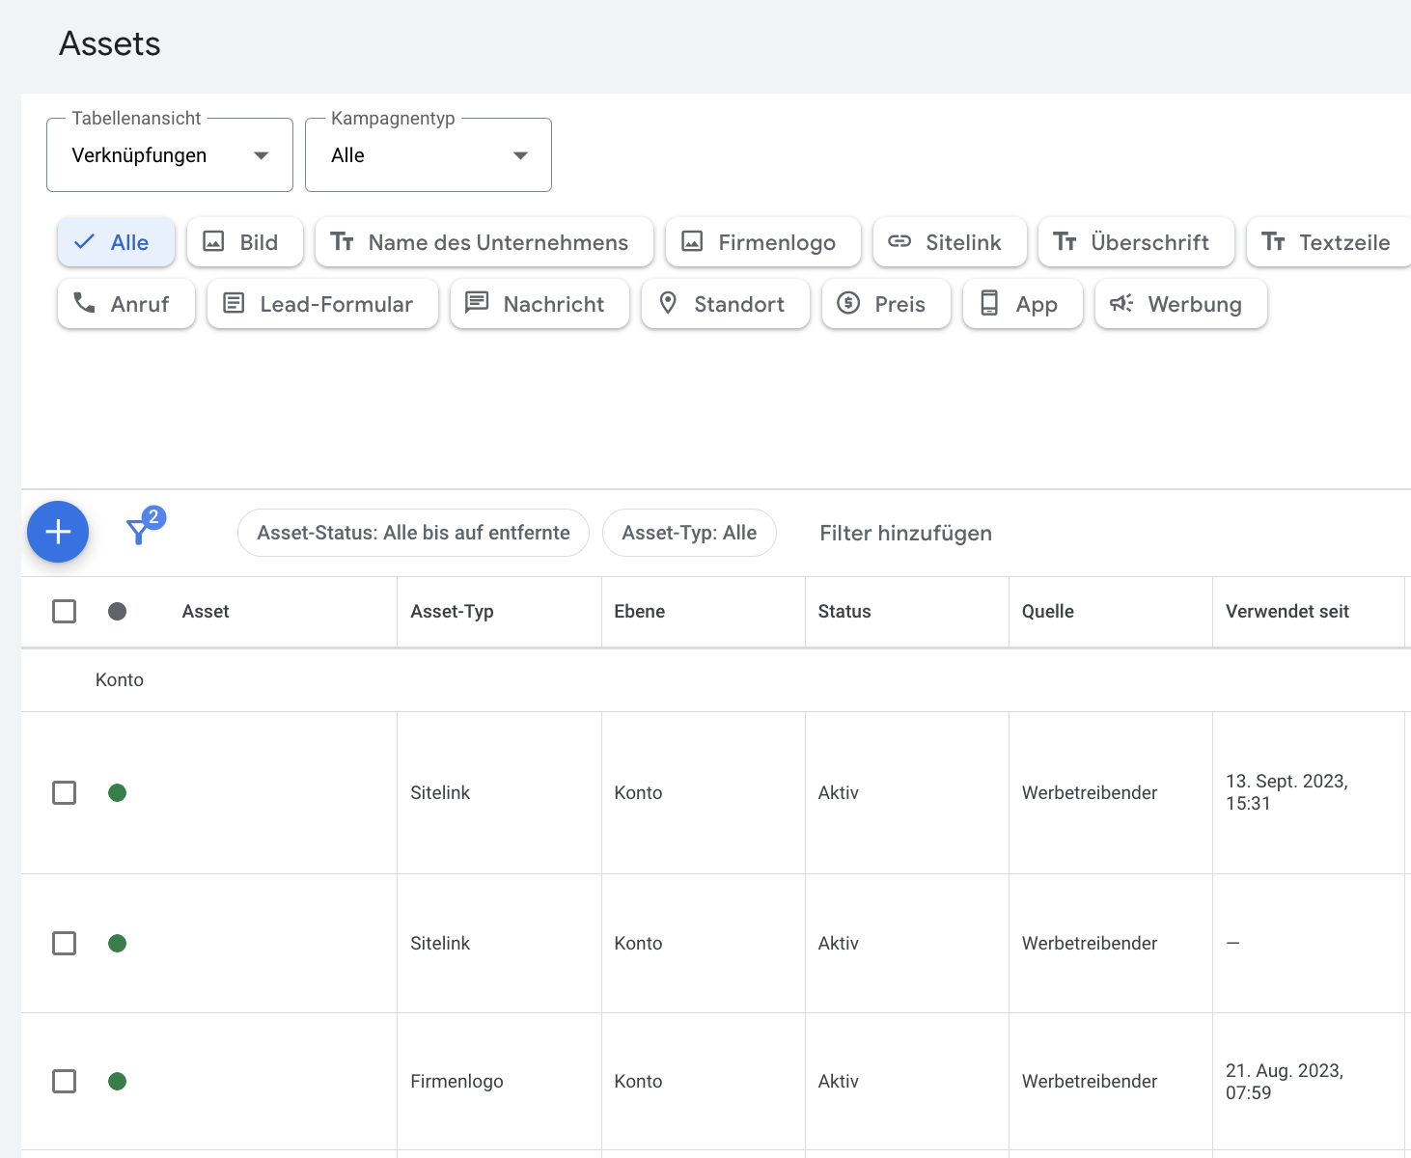Select the Alle asset filter chip

point(116,242)
